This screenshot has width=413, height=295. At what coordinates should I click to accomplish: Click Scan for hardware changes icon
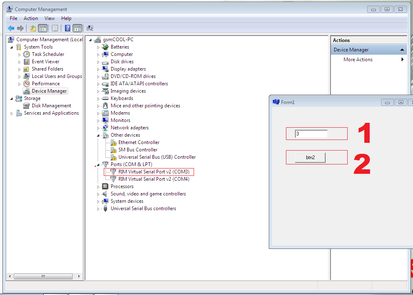pos(90,28)
